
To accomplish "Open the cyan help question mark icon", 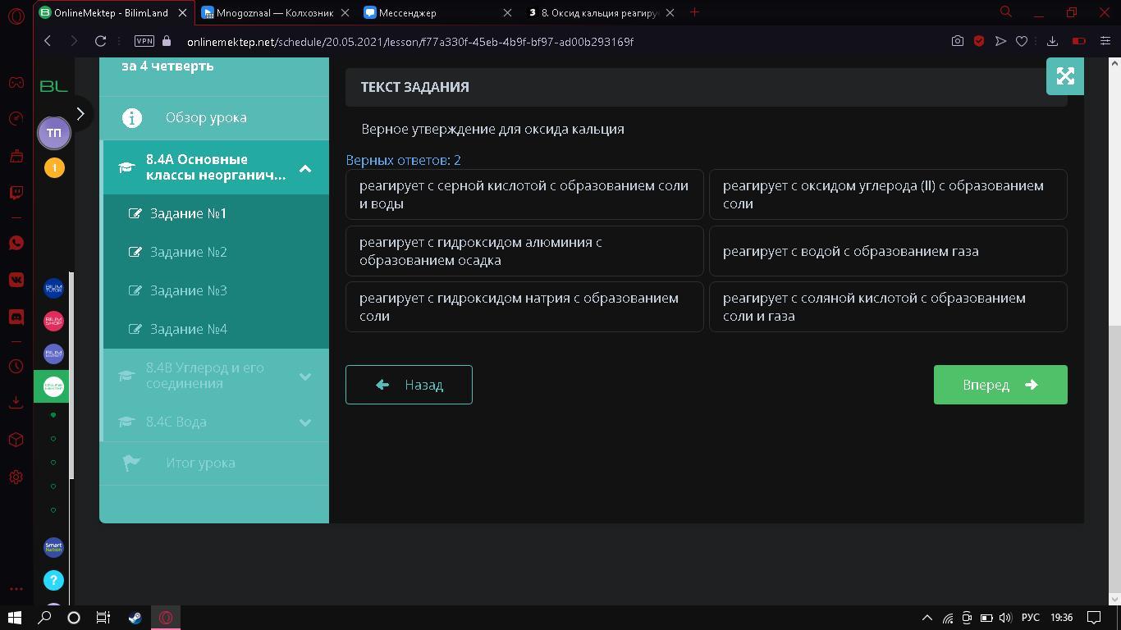I will (x=53, y=580).
